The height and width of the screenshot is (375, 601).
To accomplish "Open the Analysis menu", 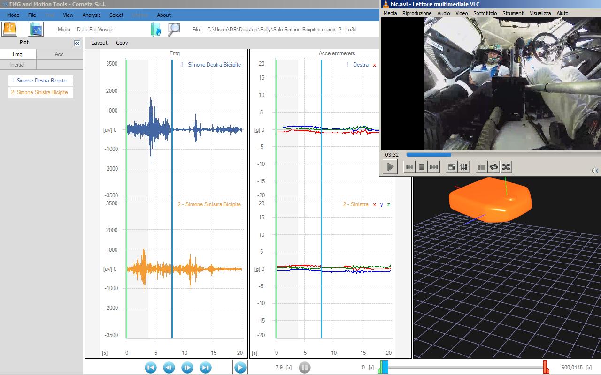I will (x=92, y=15).
